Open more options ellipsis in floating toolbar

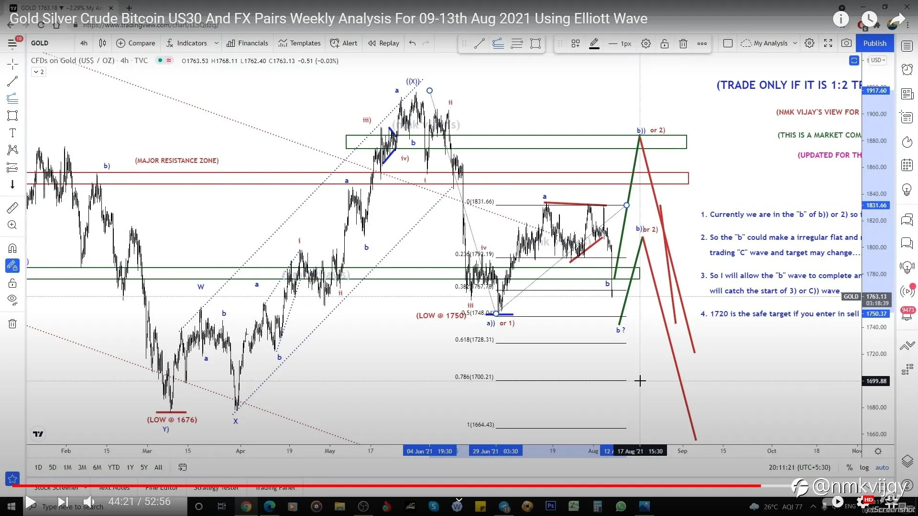point(702,43)
